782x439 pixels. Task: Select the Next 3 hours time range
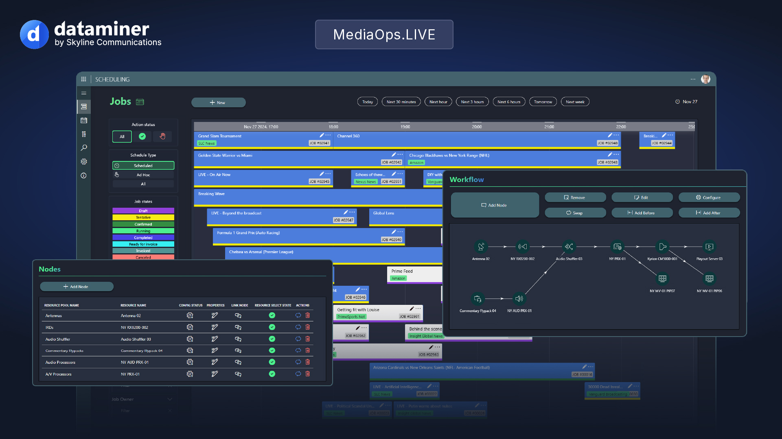[x=472, y=102]
